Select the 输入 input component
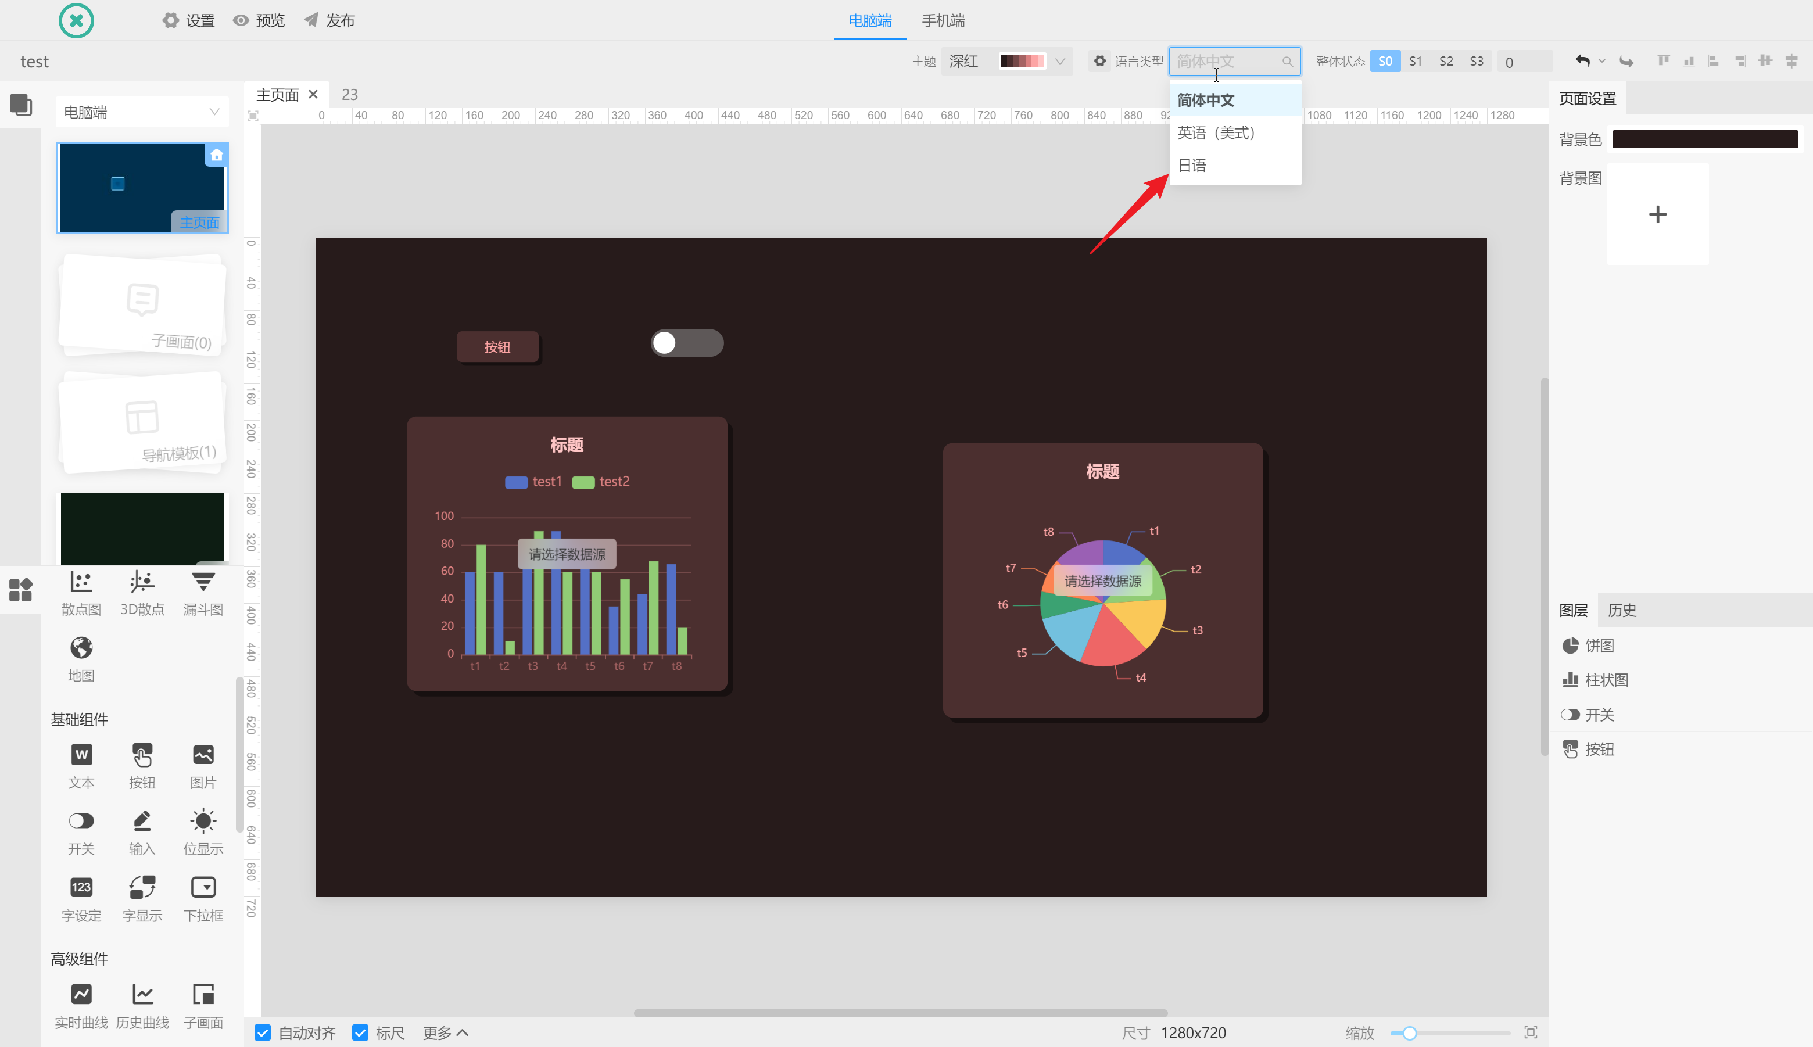This screenshot has height=1047, width=1813. tap(142, 833)
